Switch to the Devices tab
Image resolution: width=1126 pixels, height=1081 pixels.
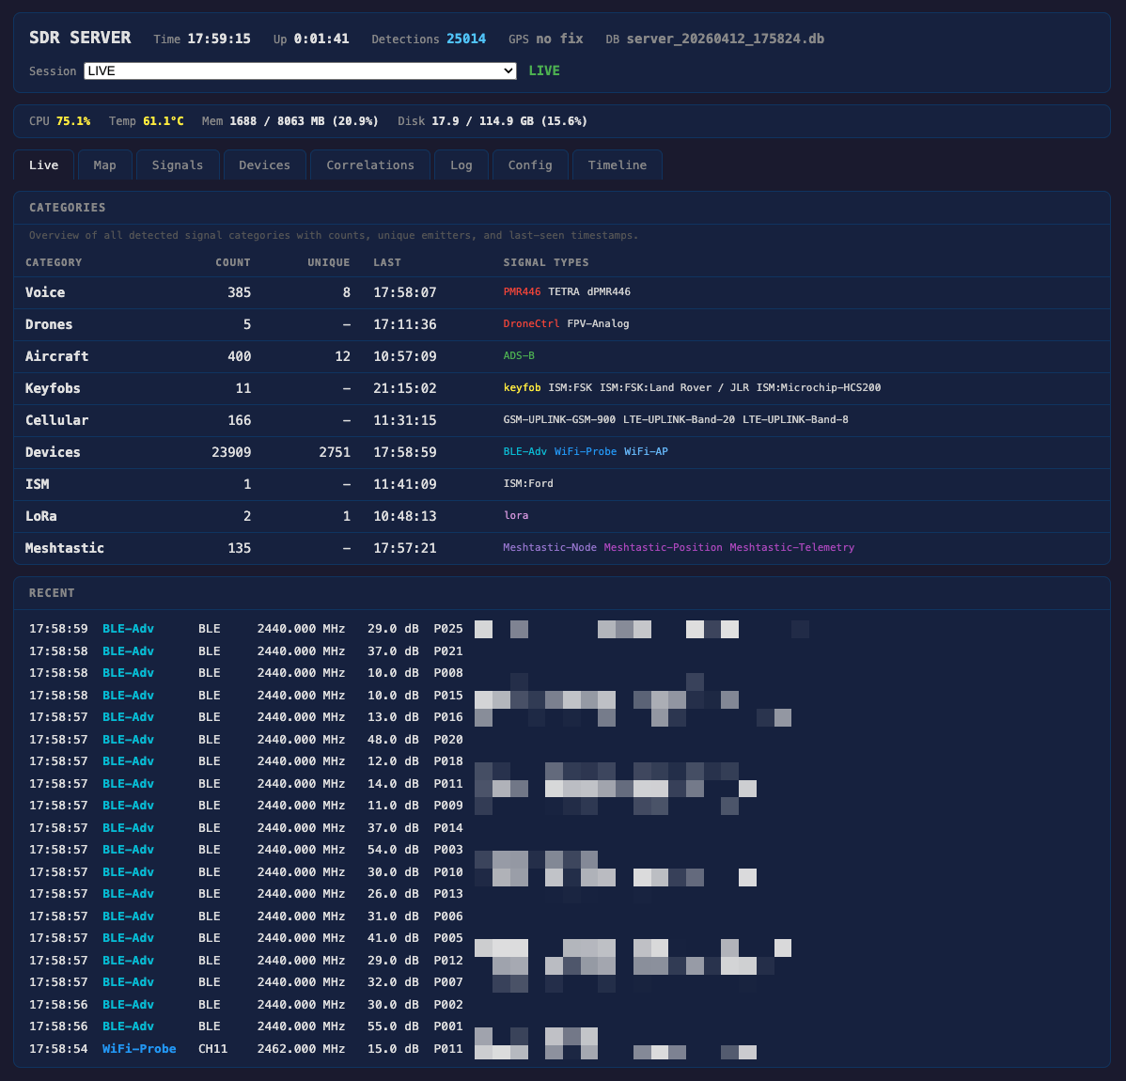(x=265, y=165)
